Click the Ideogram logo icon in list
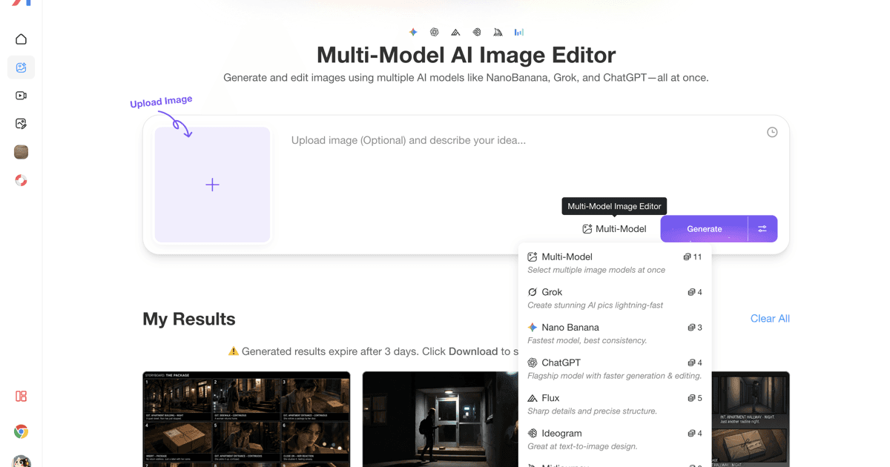890x467 pixels. point(533,433)
